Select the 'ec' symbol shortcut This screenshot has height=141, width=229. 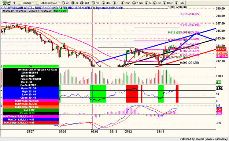tap(65, 3)
